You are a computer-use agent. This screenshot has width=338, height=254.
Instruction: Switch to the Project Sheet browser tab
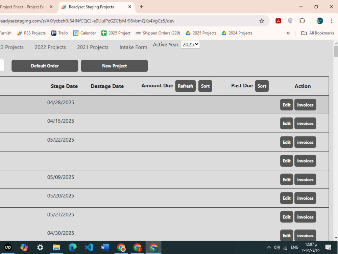tap(23, 7)
